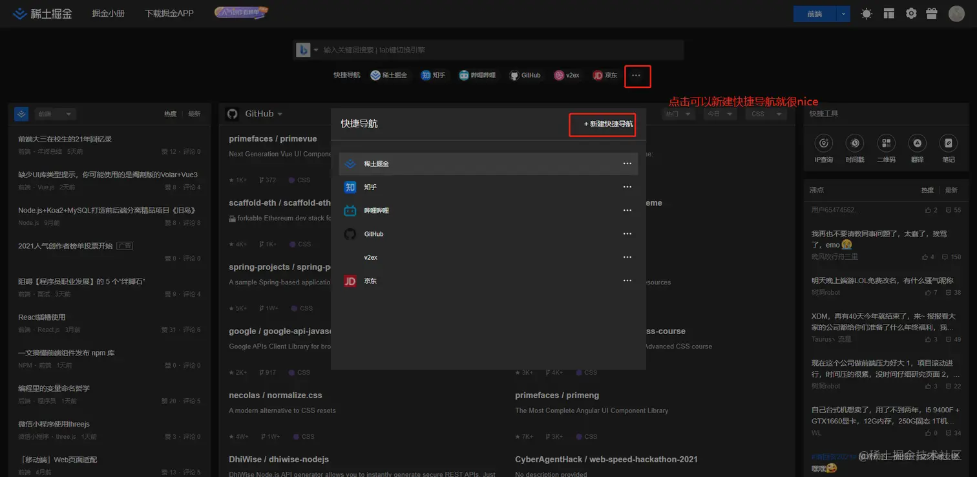This screenshot has width=977, height=477.
Task: Open the necolas / normalize.css repository
Action: [275, 395]
